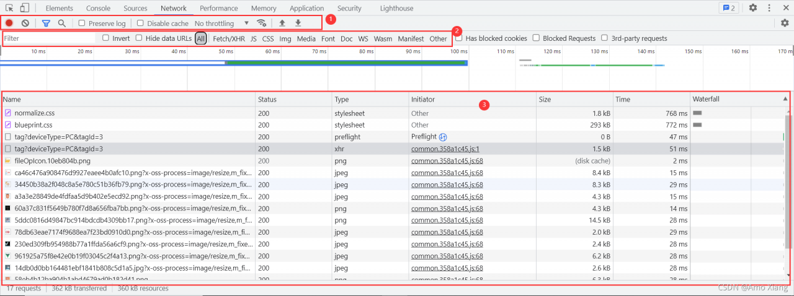Switch to the Sources tab
This screenshot has width=794, height=296.
click(135, 8)
